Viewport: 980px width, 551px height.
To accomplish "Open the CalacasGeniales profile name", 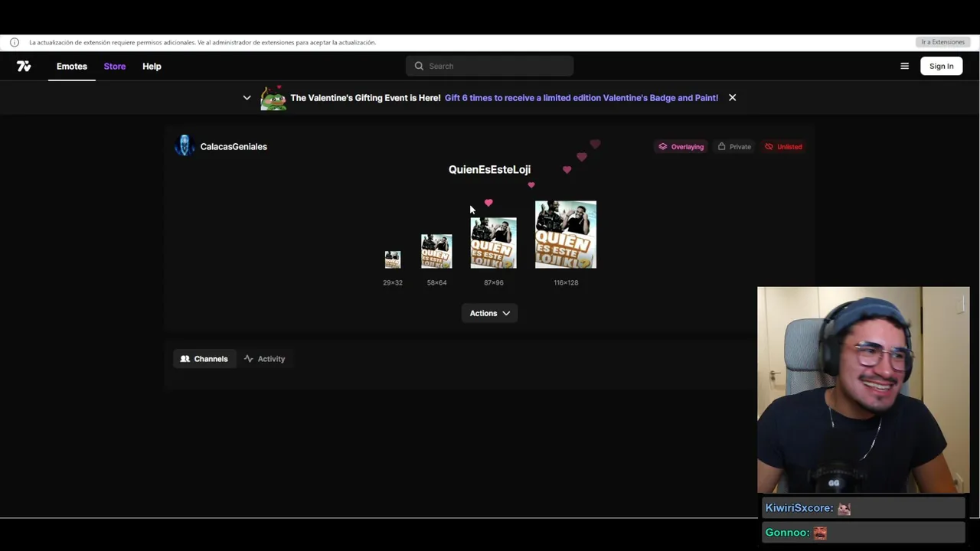I will point(234,147).
